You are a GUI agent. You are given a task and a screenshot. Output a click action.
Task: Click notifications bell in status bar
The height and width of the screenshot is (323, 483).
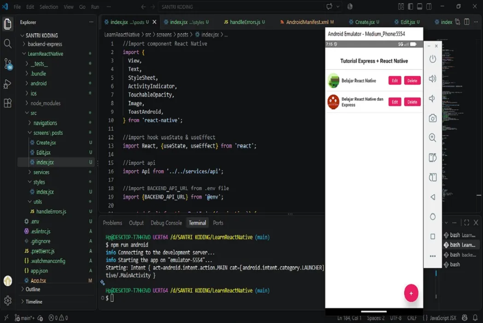pyautogui.click(x=475, y=318)
